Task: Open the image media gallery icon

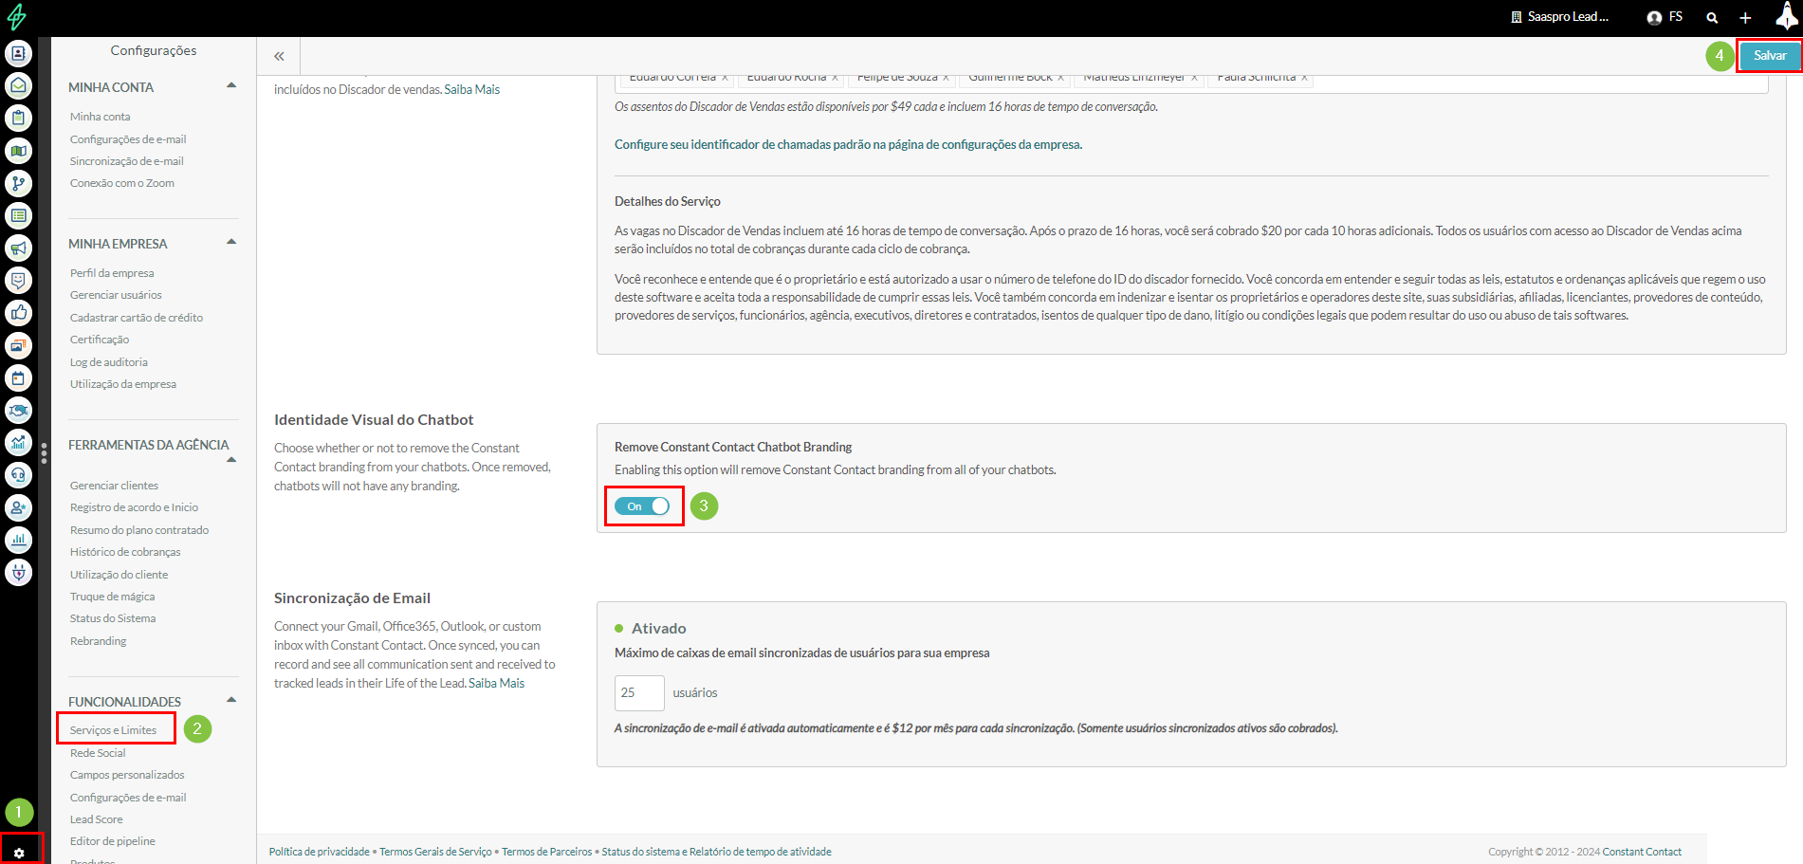Action: [x=18, y=345]
